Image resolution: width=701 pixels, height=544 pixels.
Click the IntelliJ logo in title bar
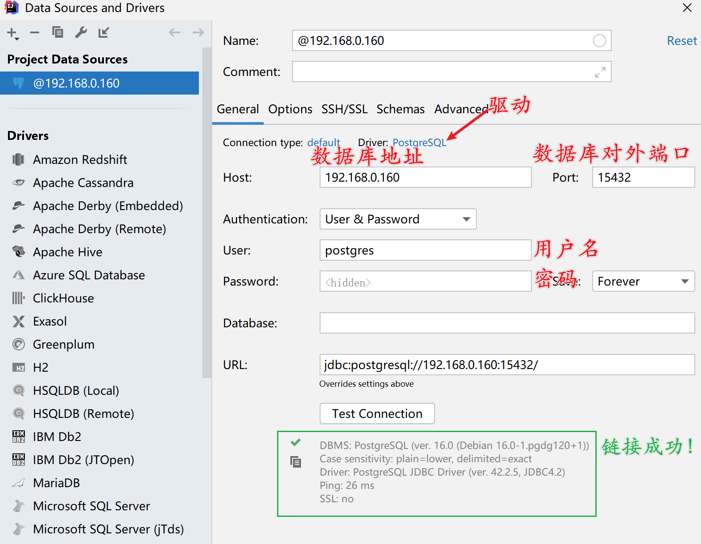[x=12, y=8]
